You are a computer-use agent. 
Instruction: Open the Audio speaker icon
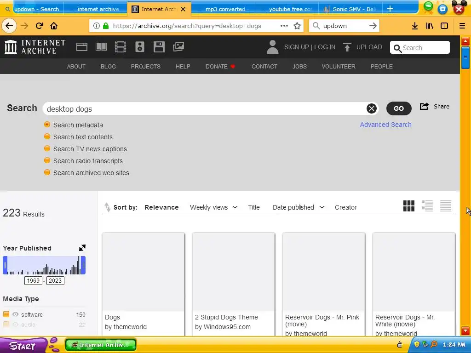[x=140, y=47]
